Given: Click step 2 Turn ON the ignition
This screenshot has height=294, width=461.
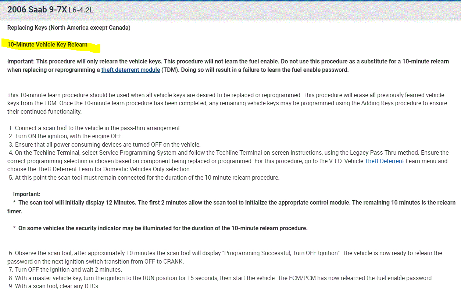Looking at the screenshot, I should click(65, 136).
